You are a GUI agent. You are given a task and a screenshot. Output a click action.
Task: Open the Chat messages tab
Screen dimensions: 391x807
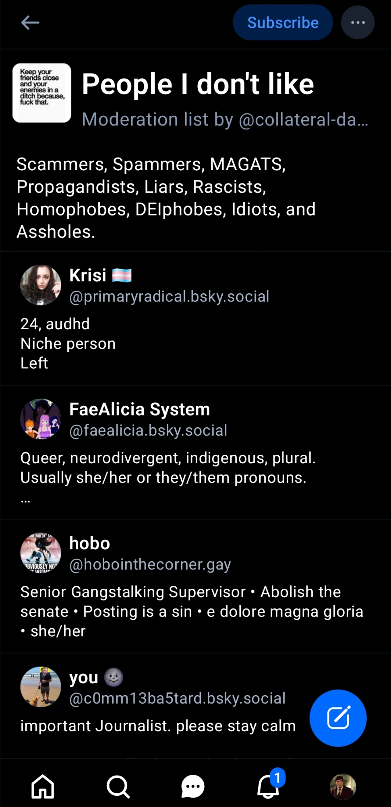pos(193,786)
